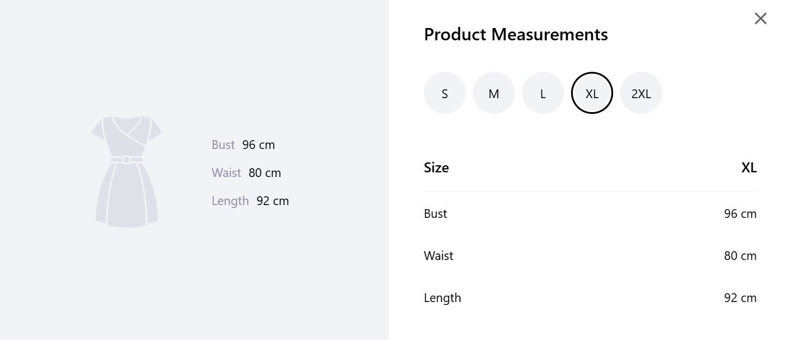785x340 pixels.
Task: Click the Size header in the table
Action: [x=436, y=168]
